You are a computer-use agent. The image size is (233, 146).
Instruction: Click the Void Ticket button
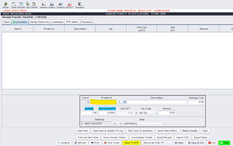112,143
